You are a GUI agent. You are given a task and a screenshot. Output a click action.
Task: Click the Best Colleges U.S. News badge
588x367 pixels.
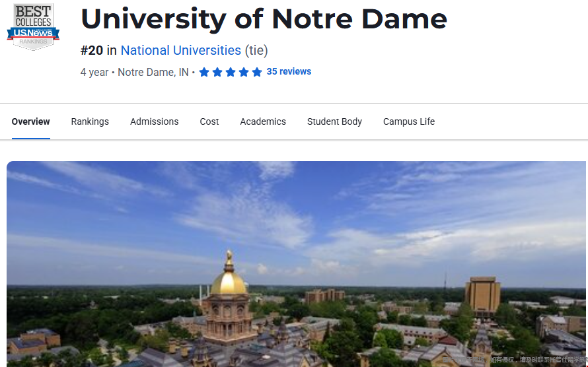(x=33, y=26)
